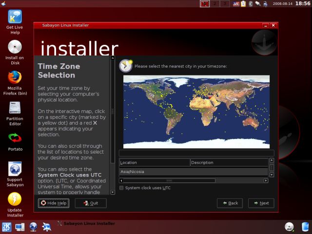Viewport: 312px width, 234px height.
Task: Sort by the Location column header
Action: tap(154, 162)
